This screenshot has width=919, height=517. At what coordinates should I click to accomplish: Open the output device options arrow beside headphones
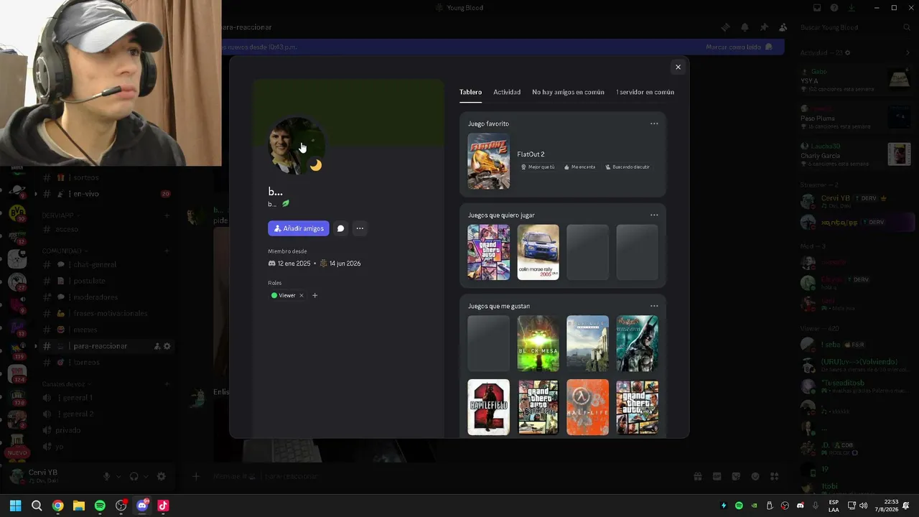(146, 476)
